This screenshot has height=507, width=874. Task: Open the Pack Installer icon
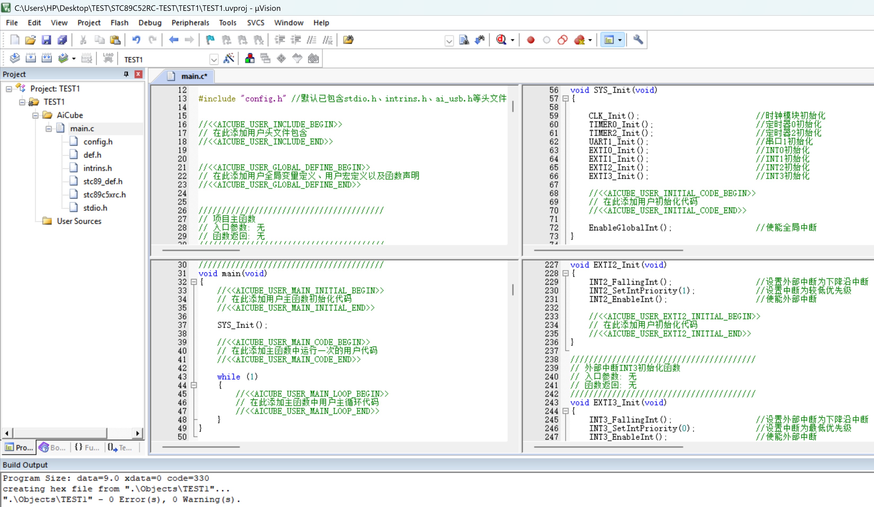pos(313,58)
